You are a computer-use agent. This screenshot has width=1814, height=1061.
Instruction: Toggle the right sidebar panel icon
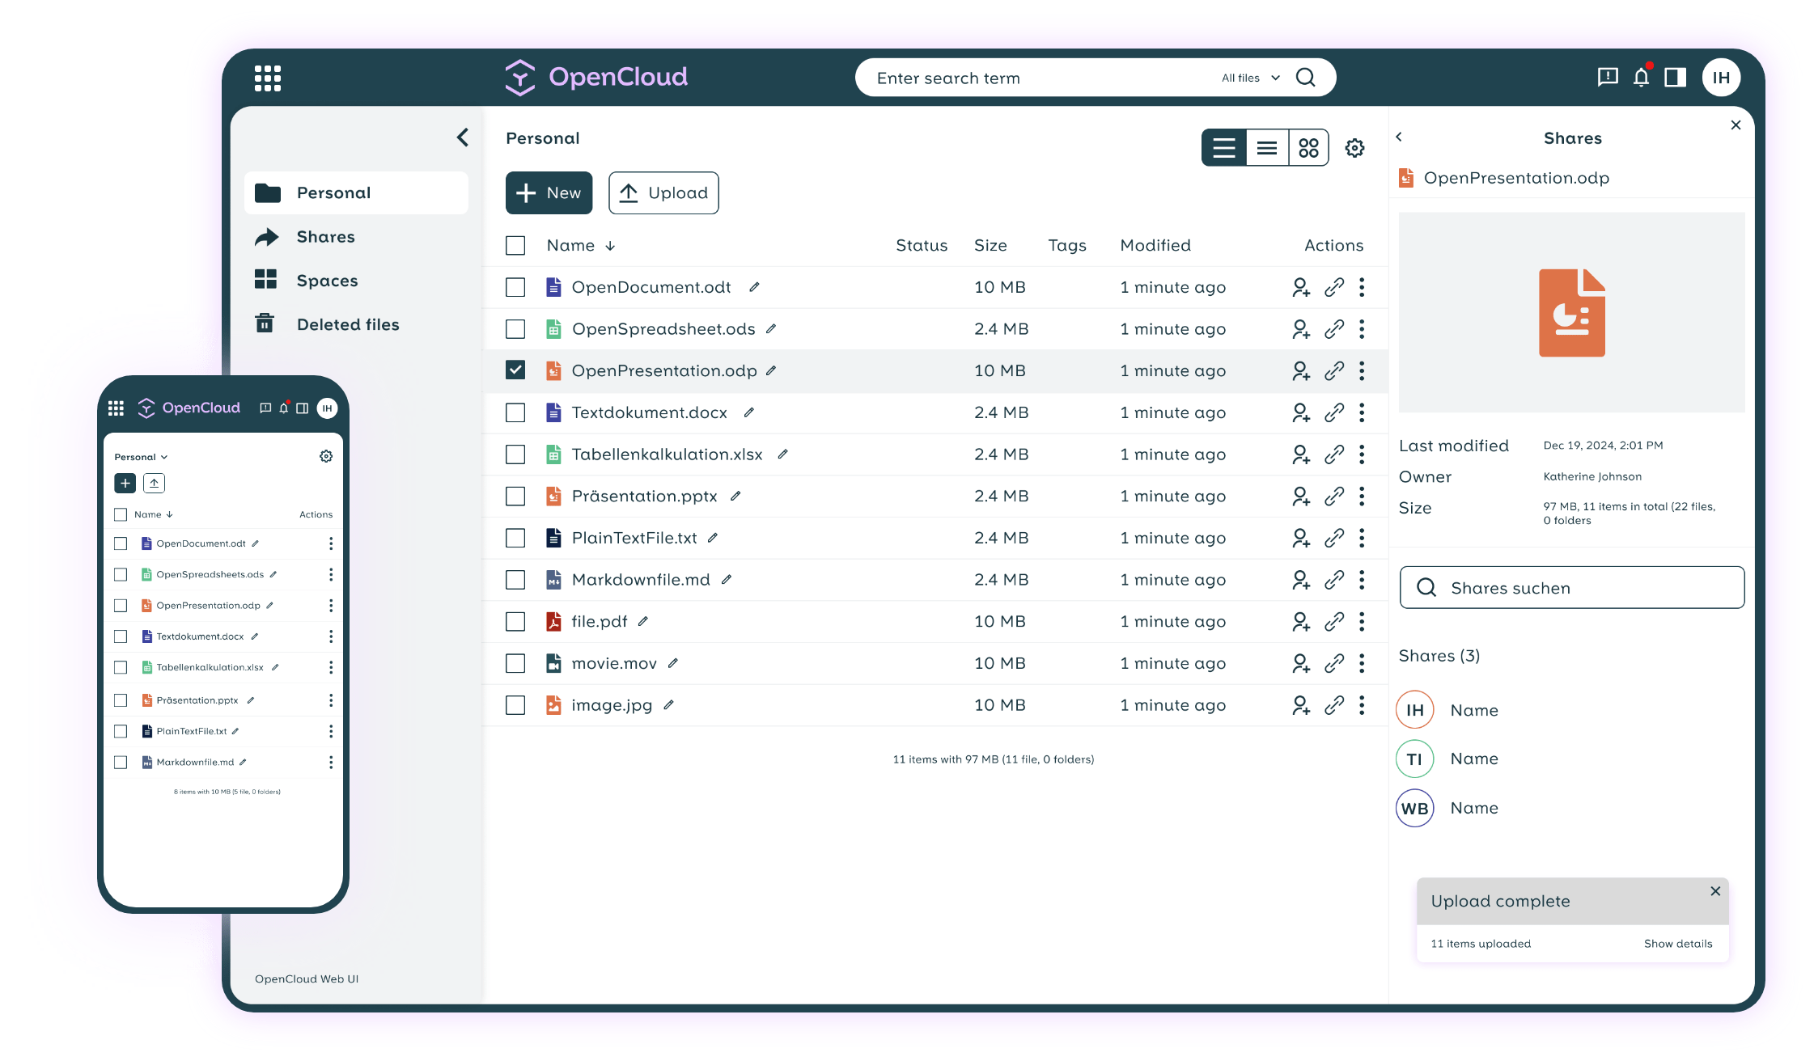click(x=1675, y=78)
